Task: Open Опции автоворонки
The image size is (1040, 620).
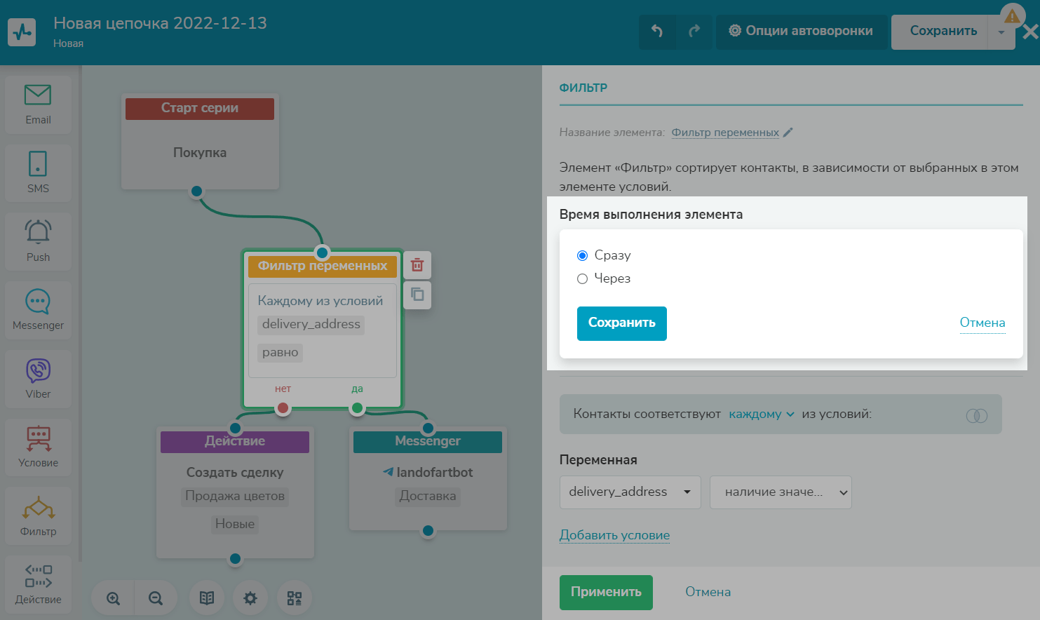Action: tap(801, 31)
